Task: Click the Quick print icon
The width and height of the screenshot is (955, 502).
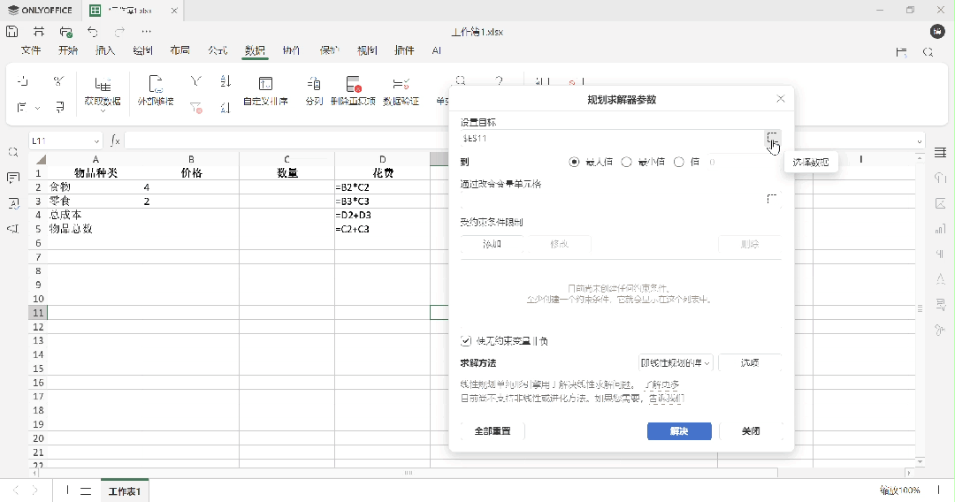Action: (65, 32)
